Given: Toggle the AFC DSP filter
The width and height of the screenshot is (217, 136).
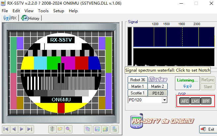Looking at the screenshot, I should tap(185, 101).
